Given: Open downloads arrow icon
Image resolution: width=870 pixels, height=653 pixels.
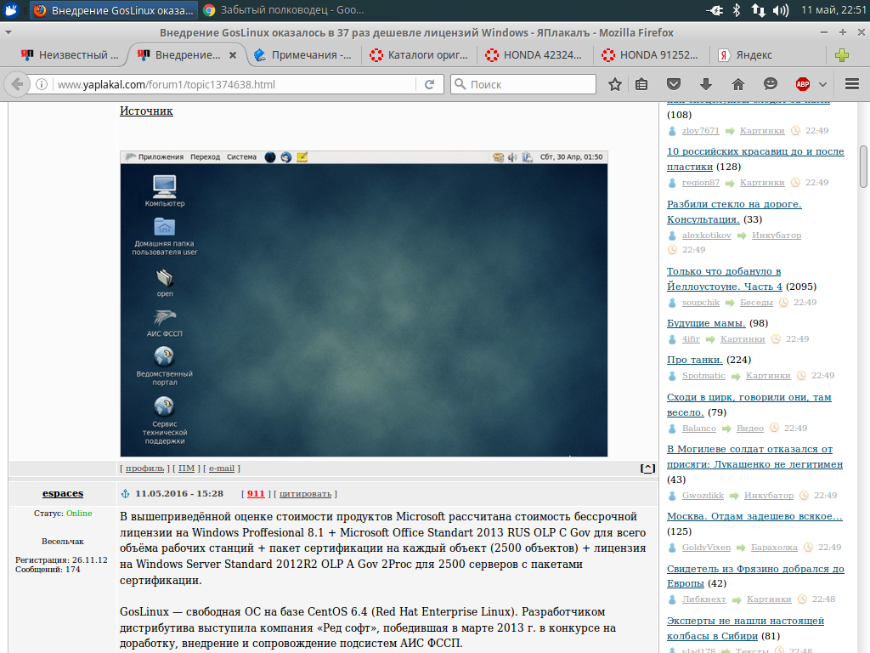Looking at the screenshot, I should tap(706, 84).
